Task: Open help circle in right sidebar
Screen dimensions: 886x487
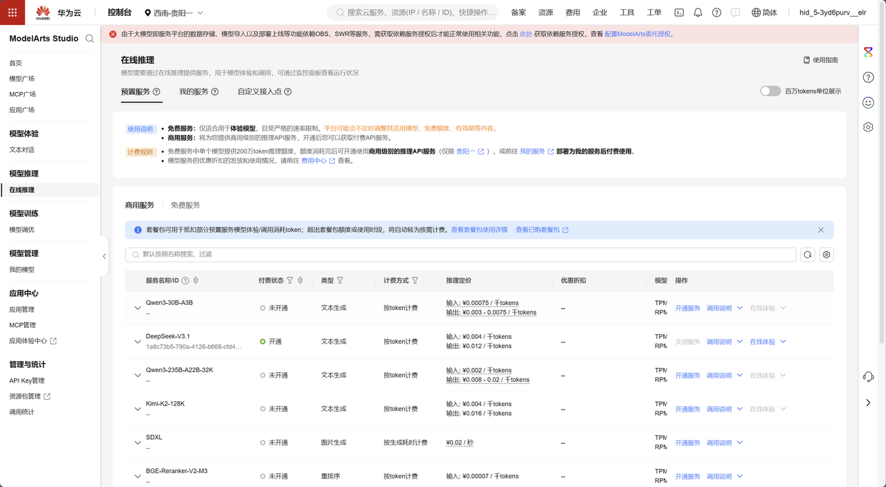Action: coord(868,77)
